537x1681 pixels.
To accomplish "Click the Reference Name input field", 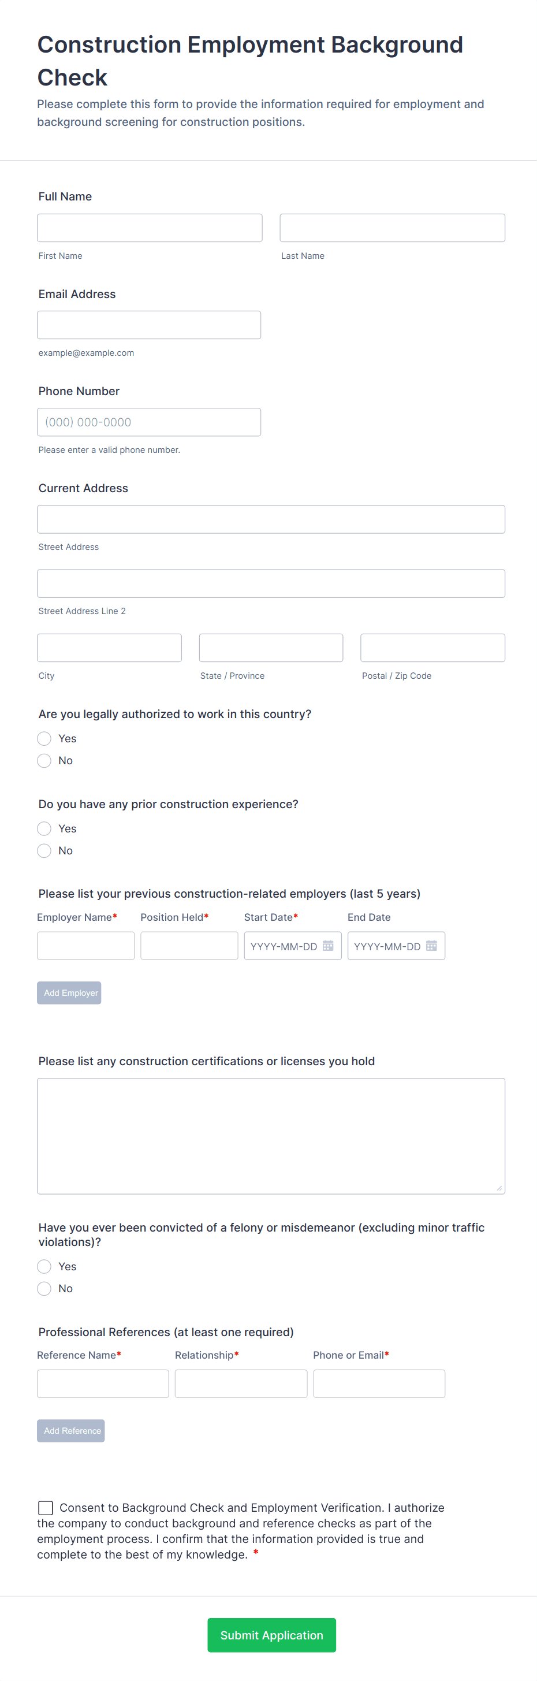I will pos(103,1384).
